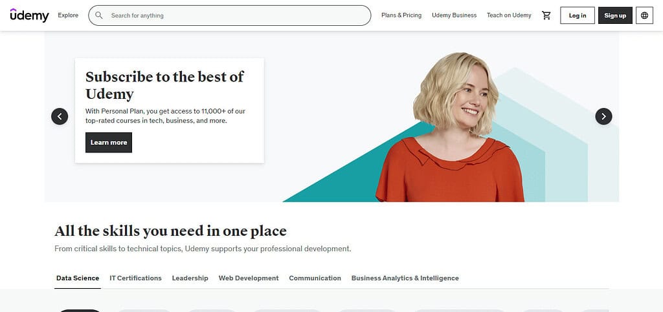Open Teach on Udemy link
The height and width of the screenshot is (312, 663).
pyautogui.click(x=509, y=15)
